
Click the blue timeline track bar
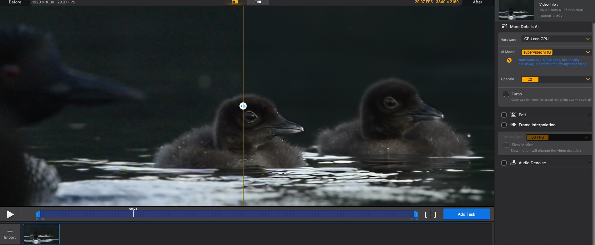pos(227,214)
